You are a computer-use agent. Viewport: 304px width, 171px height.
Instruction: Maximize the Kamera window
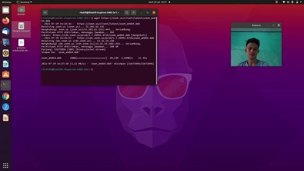[274, 25]
